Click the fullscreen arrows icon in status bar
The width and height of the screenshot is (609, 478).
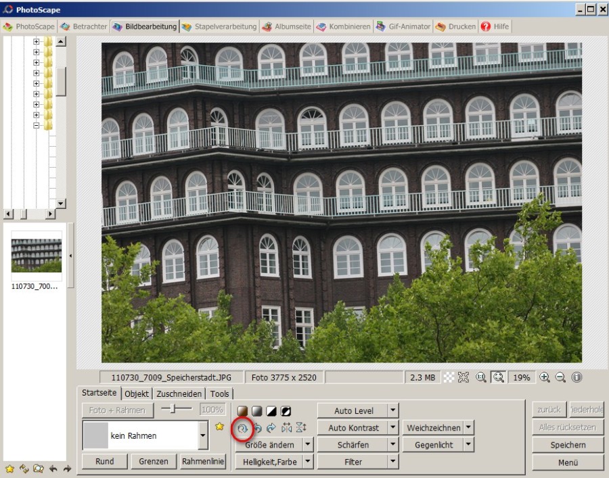pos(464,377)
